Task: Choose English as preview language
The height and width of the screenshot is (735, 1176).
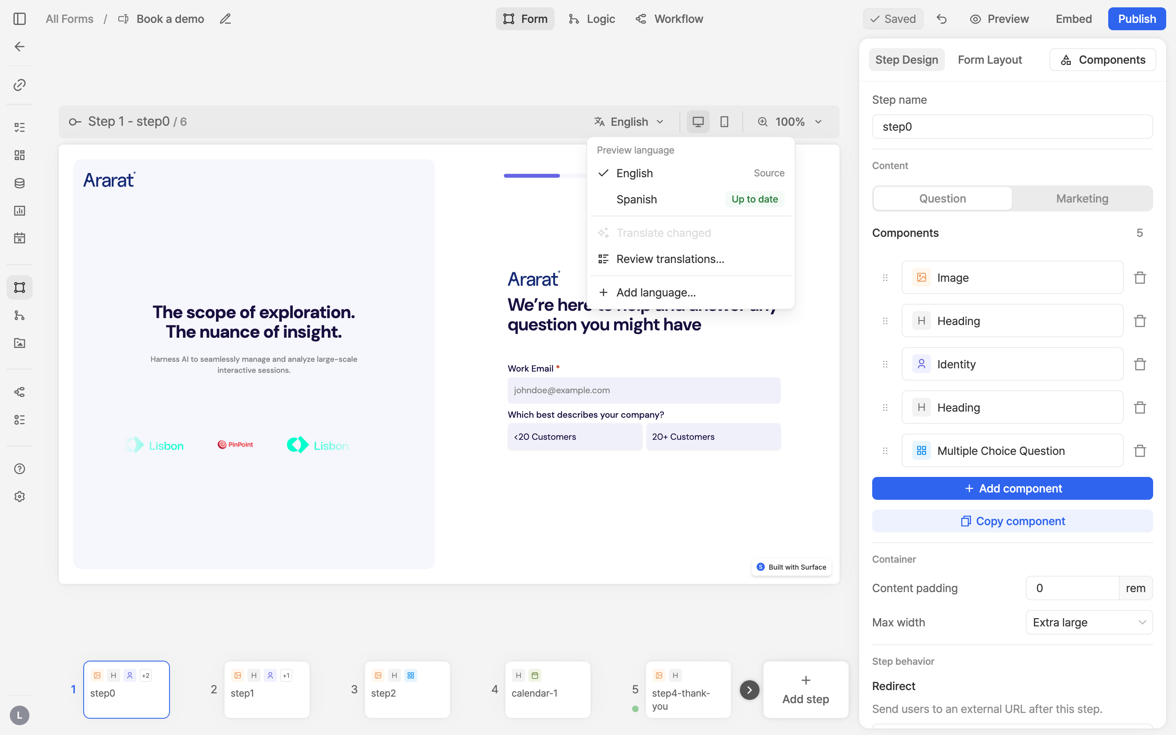Action: pos(691,173)
